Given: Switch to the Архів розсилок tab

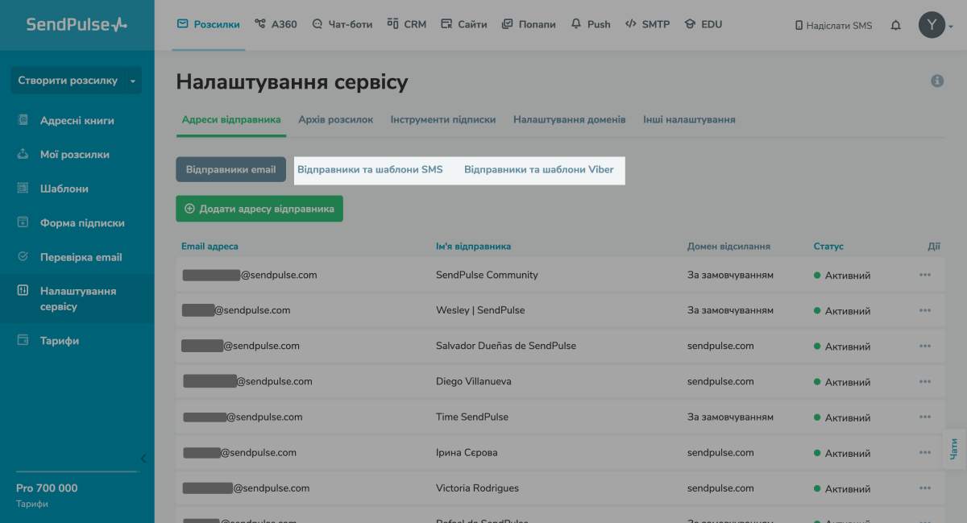Looking at the screenshot, I should coord(335,119).
